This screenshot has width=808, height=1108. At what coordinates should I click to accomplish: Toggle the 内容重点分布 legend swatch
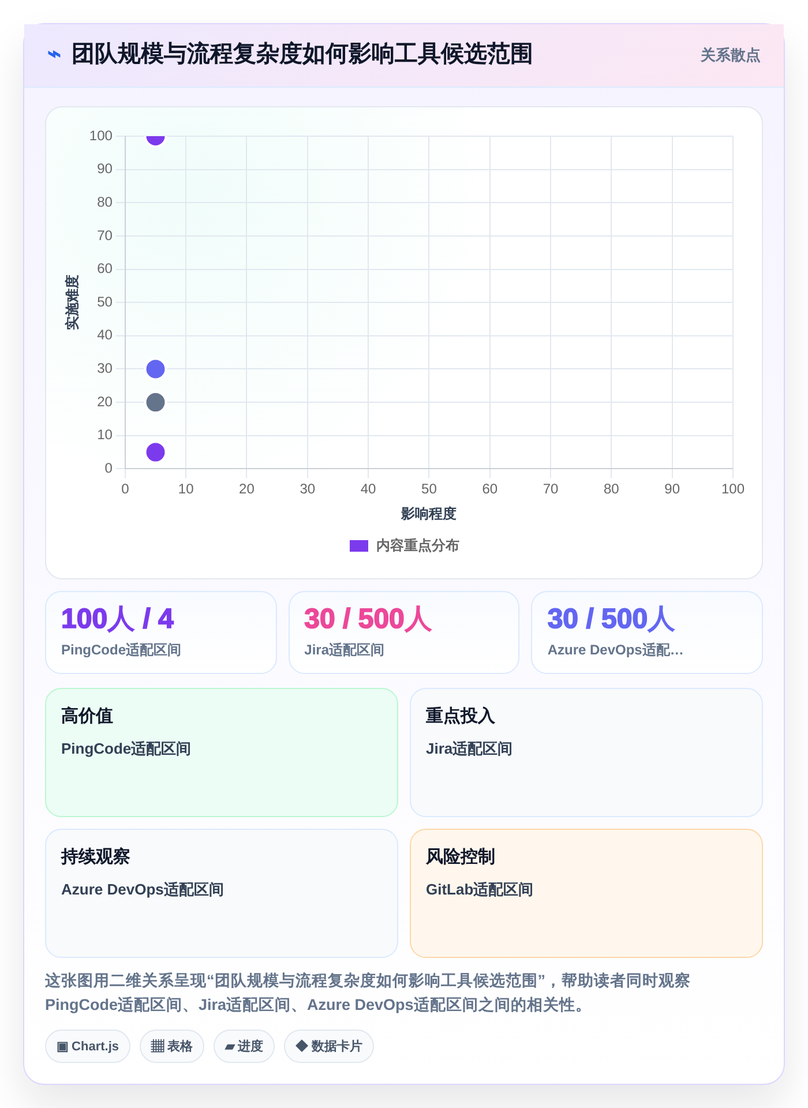click(359, 546)
